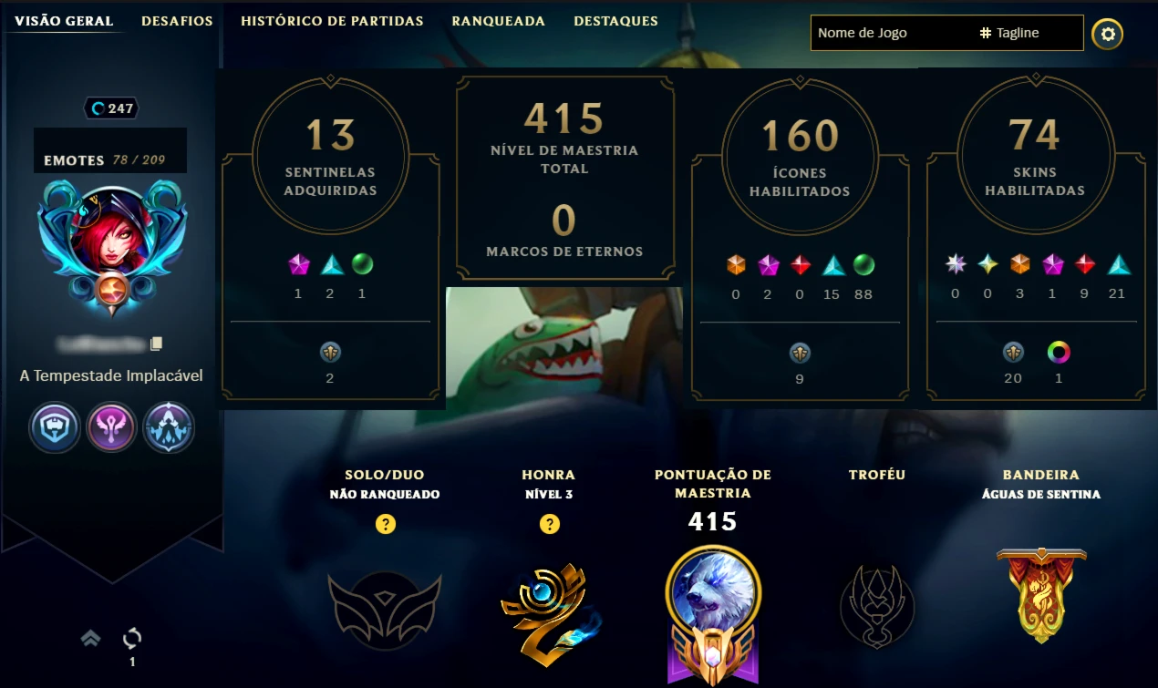Expand with the double chevron up icon

[90, 639]
